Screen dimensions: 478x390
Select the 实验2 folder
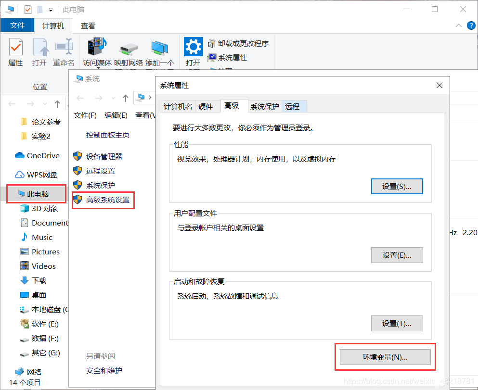tap(36, 136)
